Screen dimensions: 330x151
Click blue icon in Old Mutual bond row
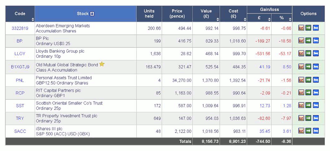[316, 67]
